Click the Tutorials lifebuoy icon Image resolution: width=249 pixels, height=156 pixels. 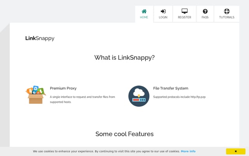click(x=226, y=11)
